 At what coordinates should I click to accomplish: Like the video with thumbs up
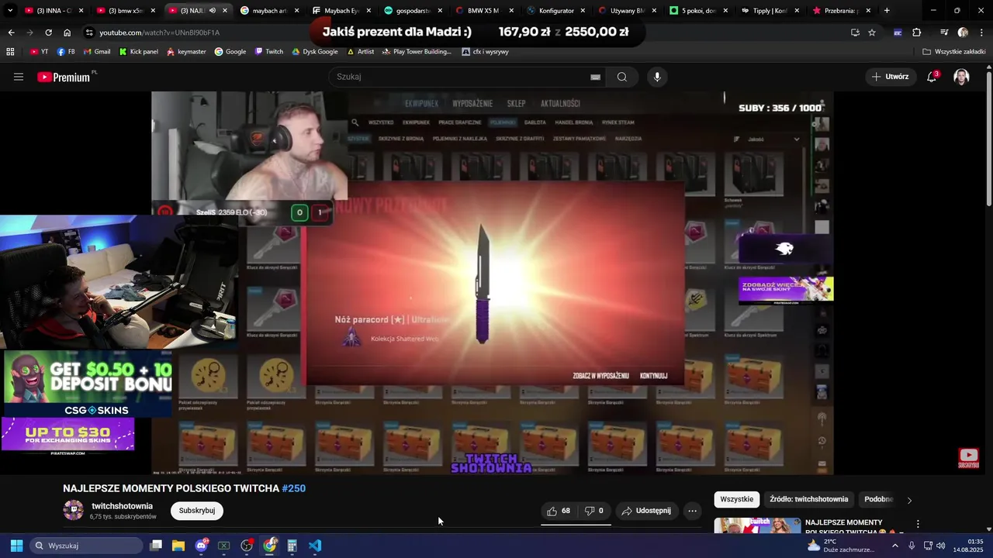point(559,511)
